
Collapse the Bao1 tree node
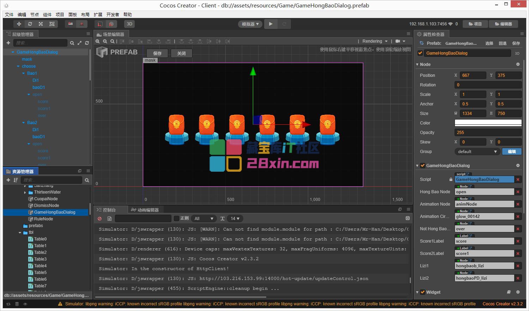24,73
